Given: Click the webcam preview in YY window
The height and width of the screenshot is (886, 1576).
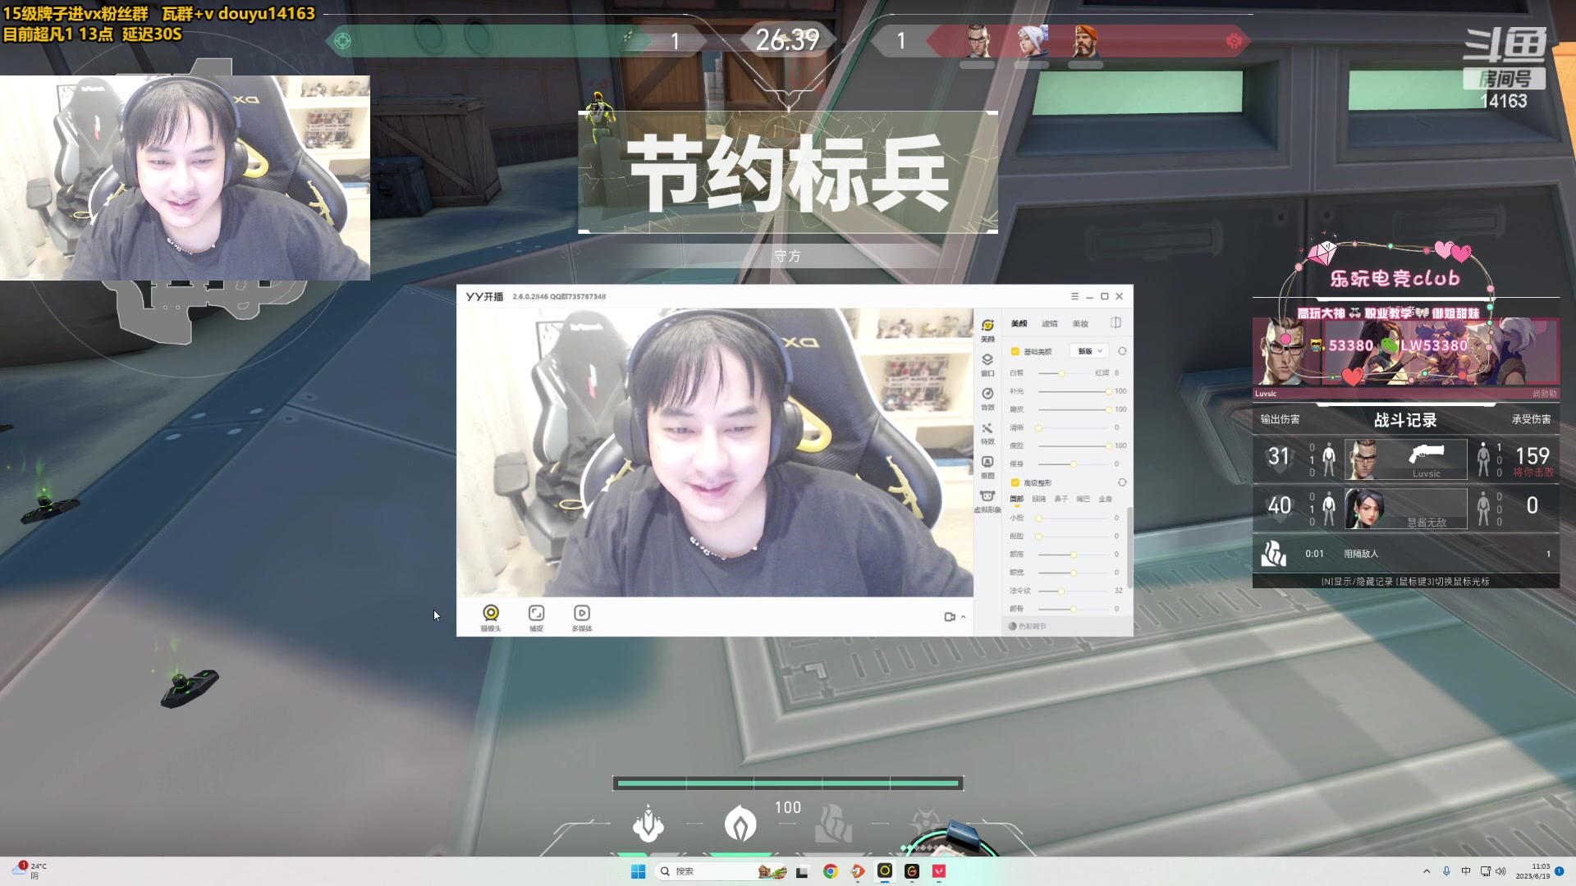Looking at the screenshot, I should point(715,452).
